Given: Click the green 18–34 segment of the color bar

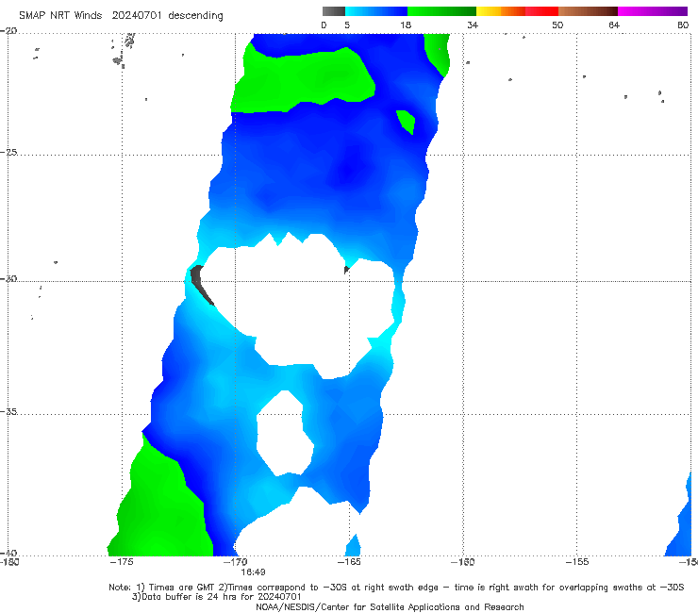Looking at the screenshot, I should (x=441, y=11).
